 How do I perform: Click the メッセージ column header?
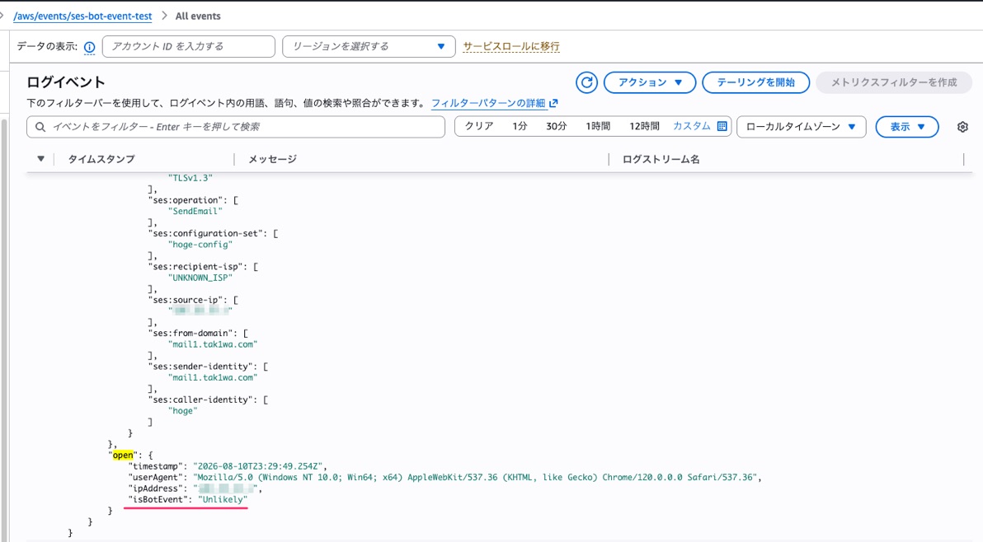point(273,159)
